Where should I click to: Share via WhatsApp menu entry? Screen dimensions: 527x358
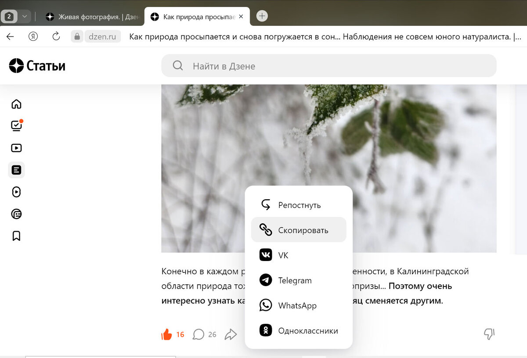299,305
